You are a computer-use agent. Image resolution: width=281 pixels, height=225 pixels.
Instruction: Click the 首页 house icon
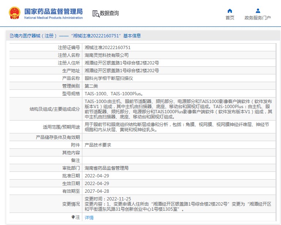click(x=230, y=11)
